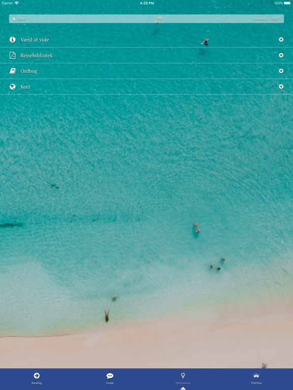Log out using the Logud link

coord(21,19)
